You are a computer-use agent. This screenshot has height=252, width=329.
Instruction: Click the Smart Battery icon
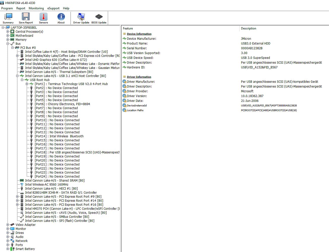[x=12, y=249]
